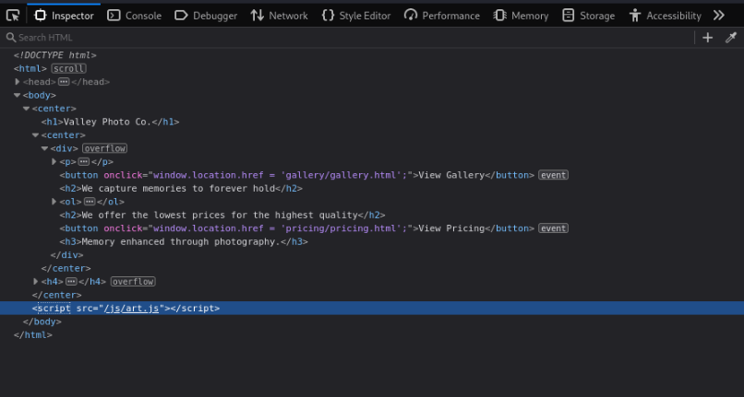Open the /js/art.js script link
The image size is (744, 397).
point(131,309)
